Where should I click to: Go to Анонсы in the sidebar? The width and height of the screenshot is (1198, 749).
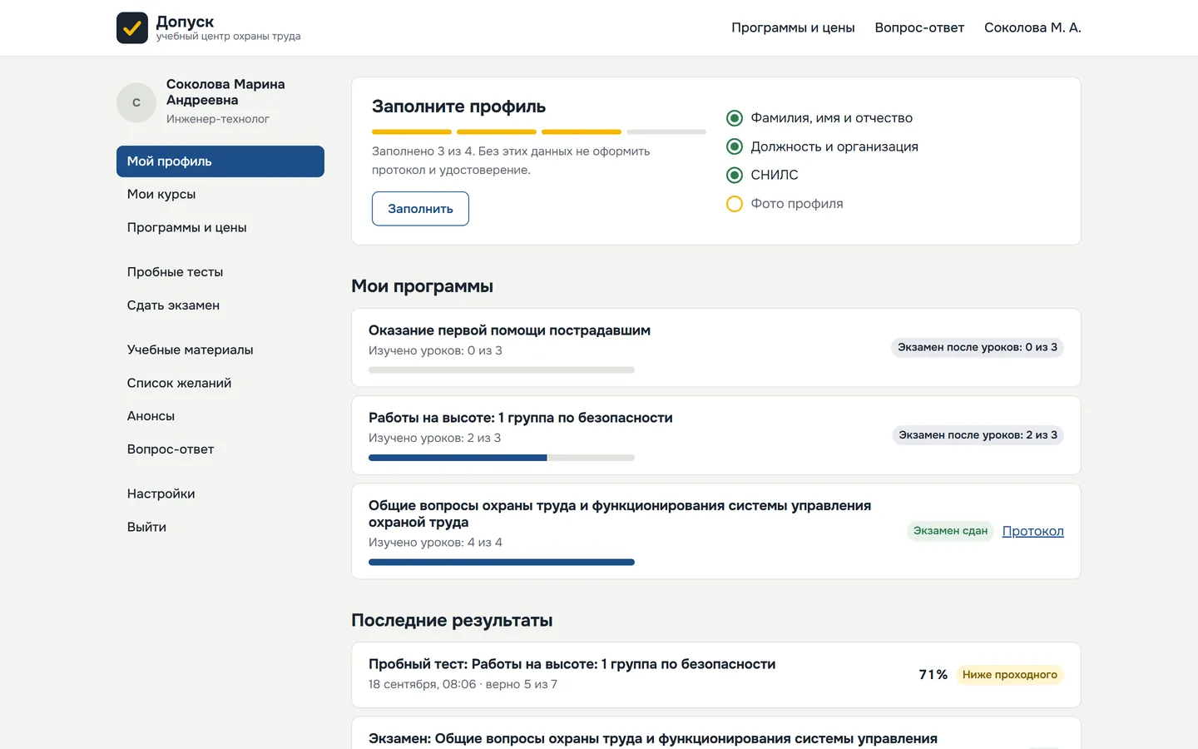point(220,416)
